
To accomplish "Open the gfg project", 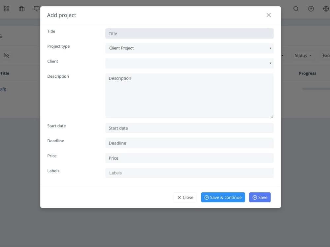I will coord(3,89).
